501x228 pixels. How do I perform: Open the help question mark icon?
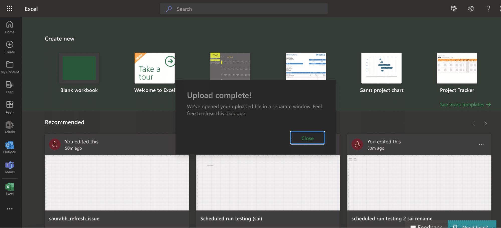(x=488, y=9)
